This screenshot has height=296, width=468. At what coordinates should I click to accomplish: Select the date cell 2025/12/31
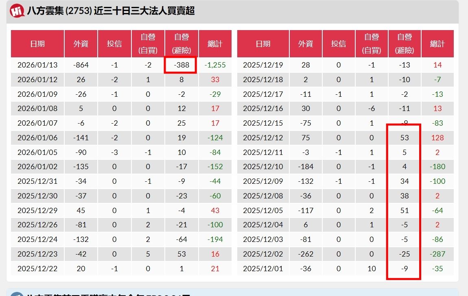click(37, 181)
